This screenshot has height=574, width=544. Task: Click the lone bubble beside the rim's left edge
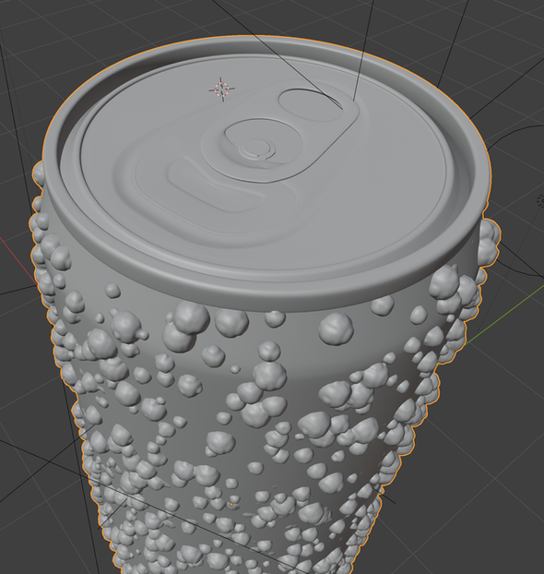point(38,172)
